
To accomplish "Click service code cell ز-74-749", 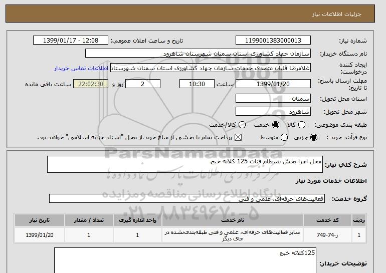I will click(327, 235).
